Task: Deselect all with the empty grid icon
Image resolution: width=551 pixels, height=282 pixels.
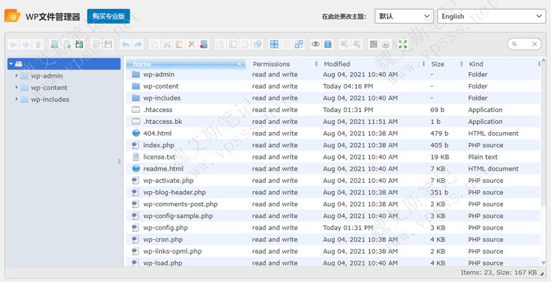Action: (x=287, y=44)
